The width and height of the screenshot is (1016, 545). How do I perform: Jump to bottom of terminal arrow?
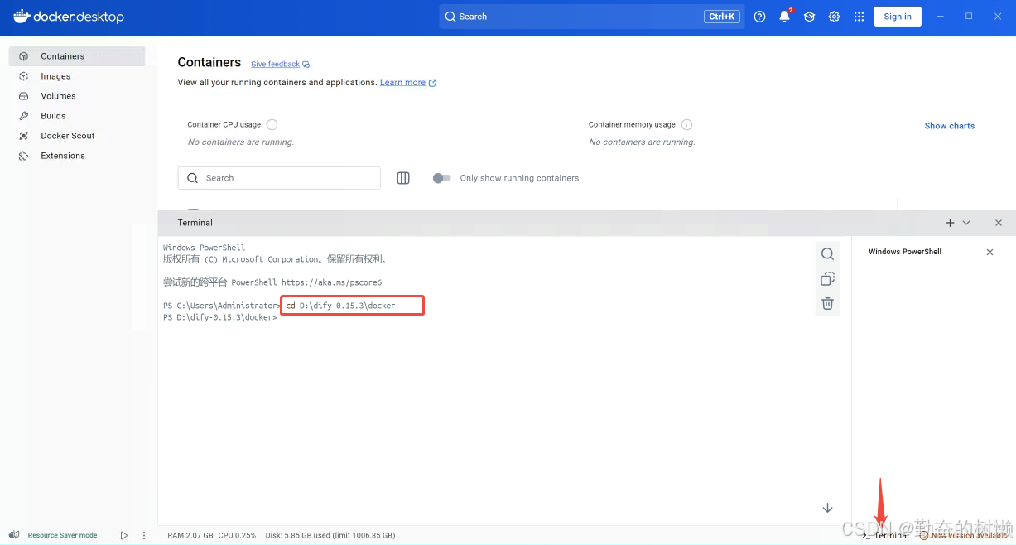coord(827,508)
